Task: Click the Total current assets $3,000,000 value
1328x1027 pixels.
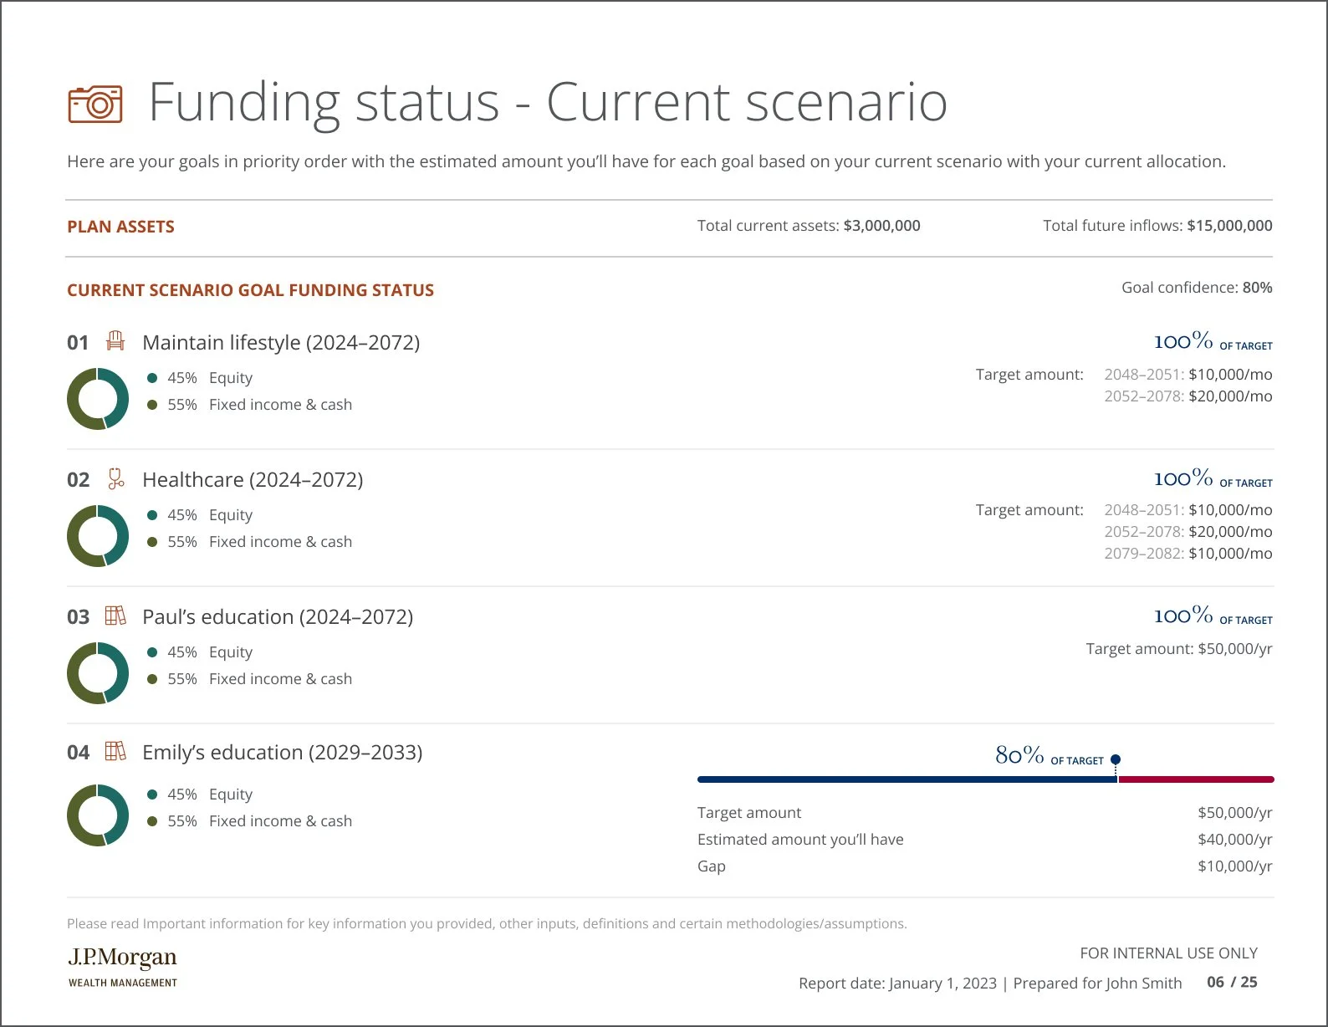Action: (x=881, y=226)
